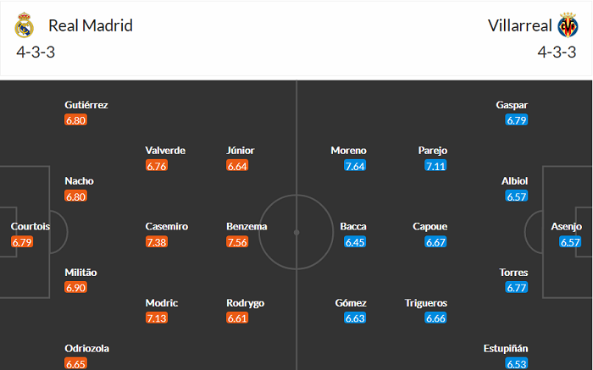Click Gaspar's 6.79 rating badge

point(517,120)
